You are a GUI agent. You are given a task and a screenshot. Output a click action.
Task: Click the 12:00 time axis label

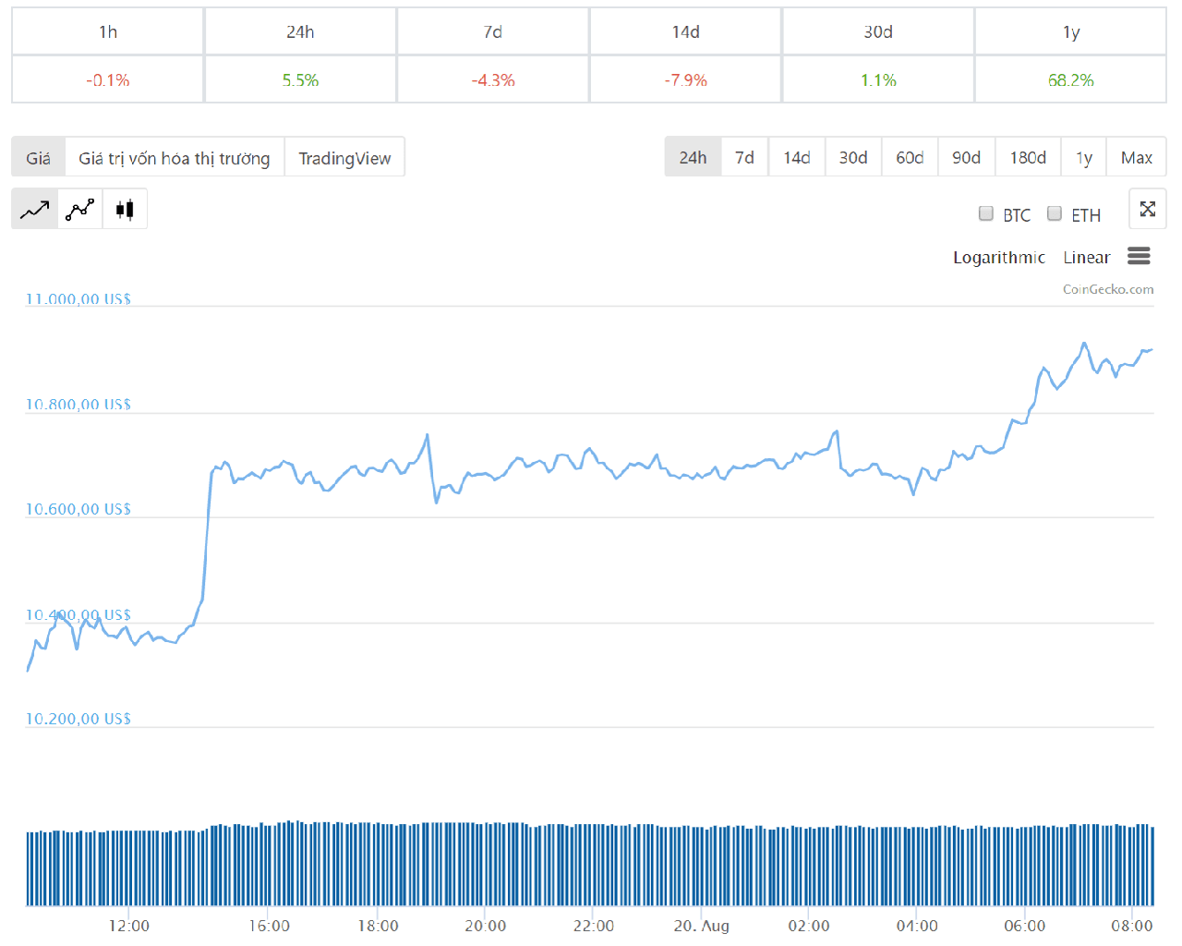click(128, 926)
